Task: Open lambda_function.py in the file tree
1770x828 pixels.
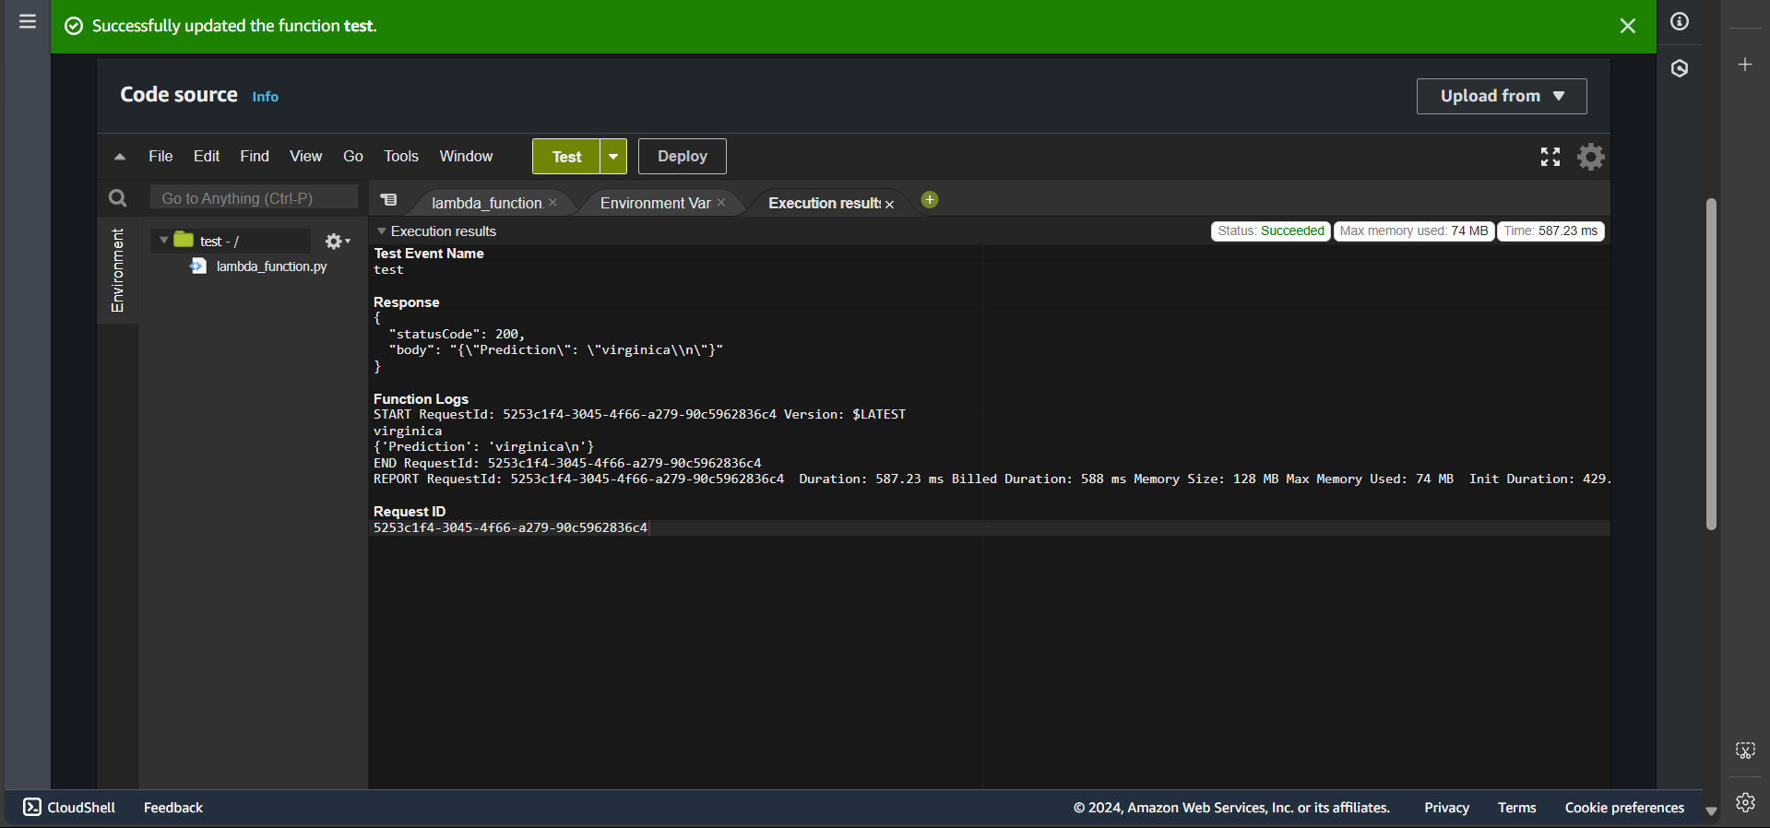Action: (x=271, y=266)
